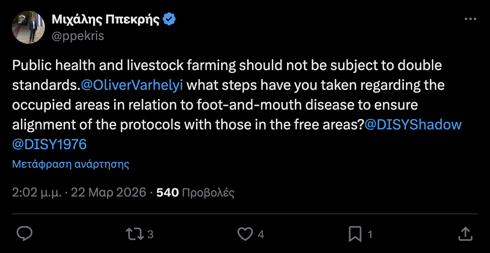Click the reply speech bubble icon

point(24,234)
